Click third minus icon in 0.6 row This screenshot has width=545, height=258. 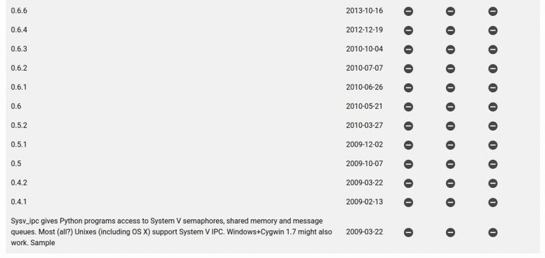(x=493, y=107)
